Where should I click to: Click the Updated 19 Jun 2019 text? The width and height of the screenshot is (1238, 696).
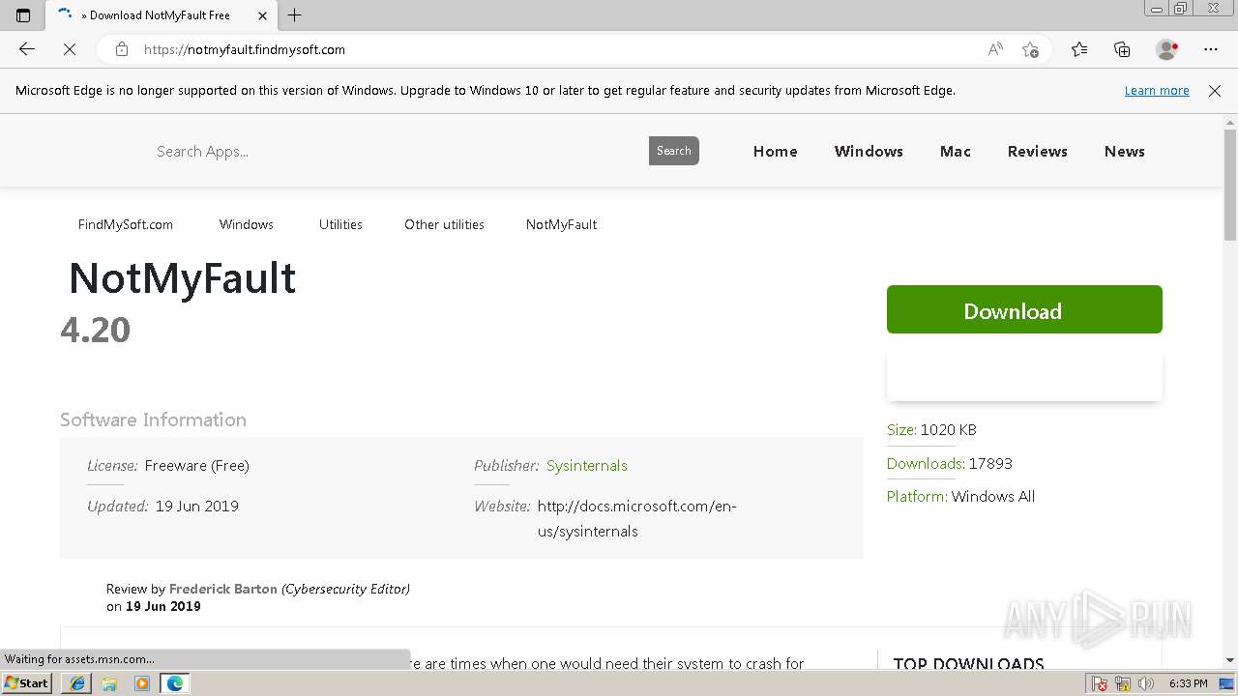[162, 507]
